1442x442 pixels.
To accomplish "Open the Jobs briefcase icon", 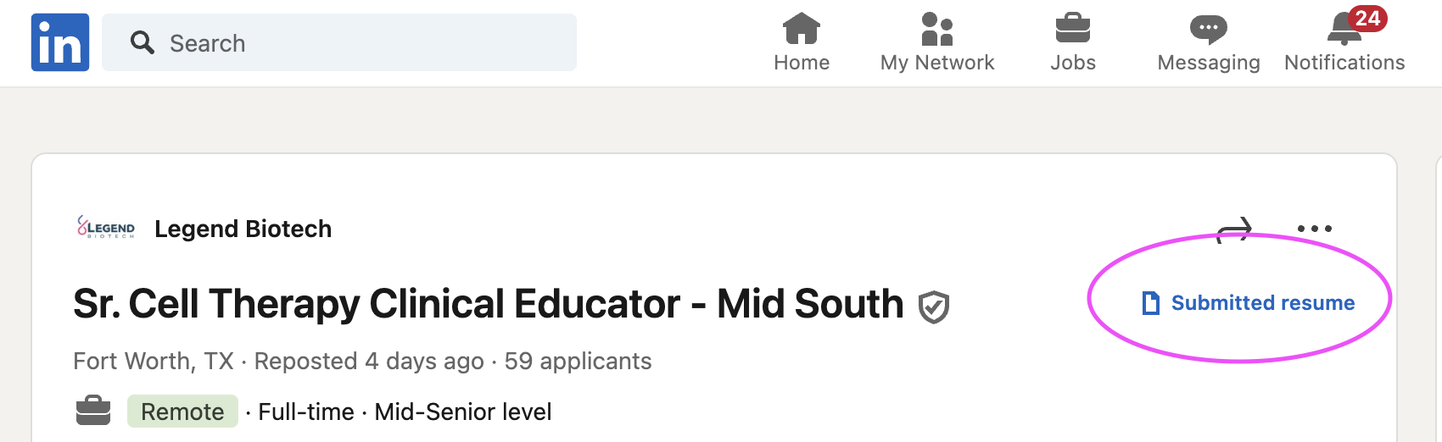I will coord(1073,28).
